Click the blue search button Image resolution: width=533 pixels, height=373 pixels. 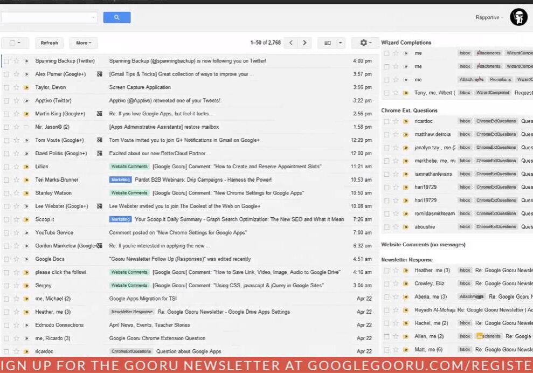click(x=116, y=17)
